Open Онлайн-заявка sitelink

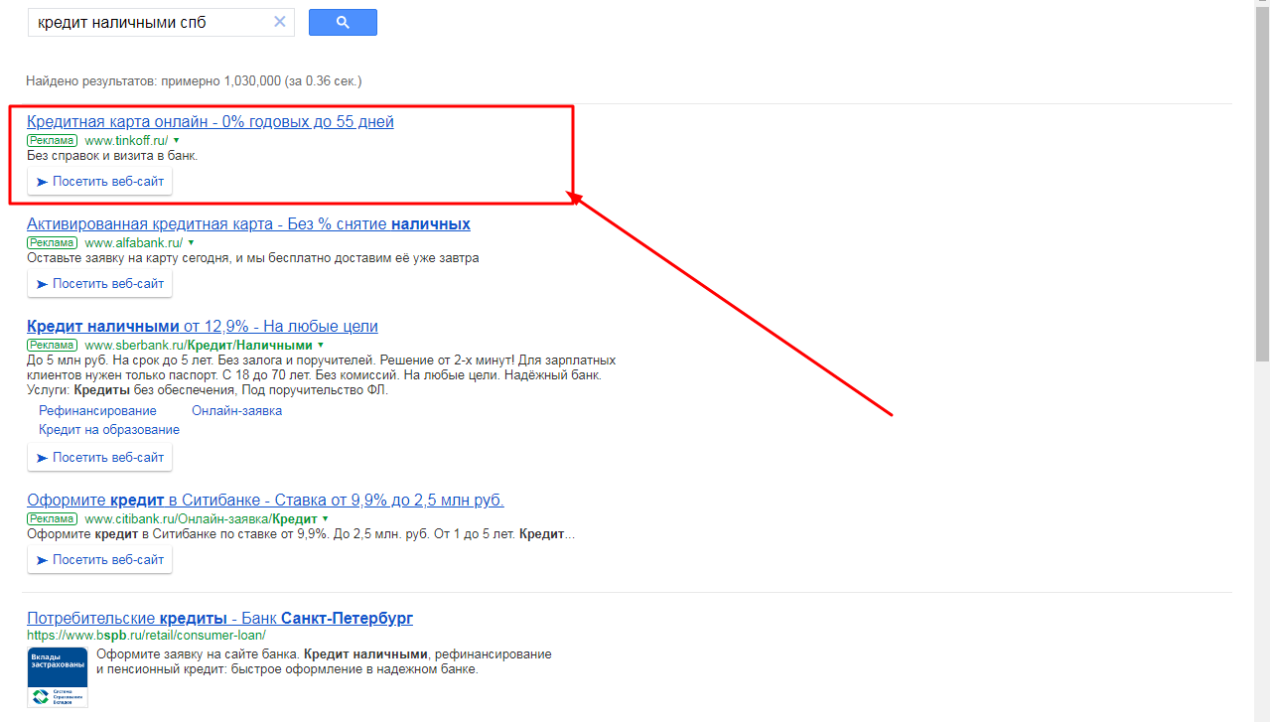point(237,411)
